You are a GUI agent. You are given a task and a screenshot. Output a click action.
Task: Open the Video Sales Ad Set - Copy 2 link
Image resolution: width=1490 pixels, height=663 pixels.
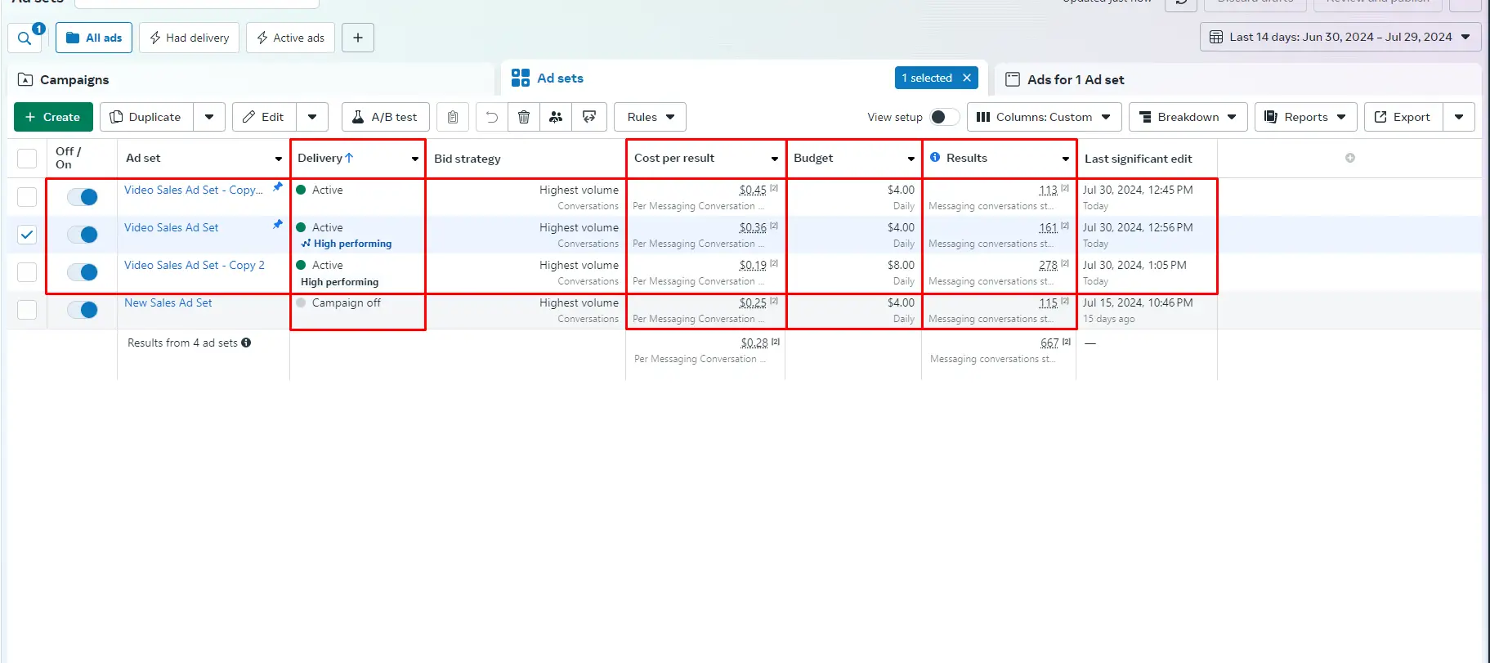[195, 265]
